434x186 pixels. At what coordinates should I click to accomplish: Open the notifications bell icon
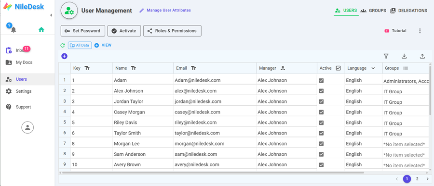click(14, 30)
